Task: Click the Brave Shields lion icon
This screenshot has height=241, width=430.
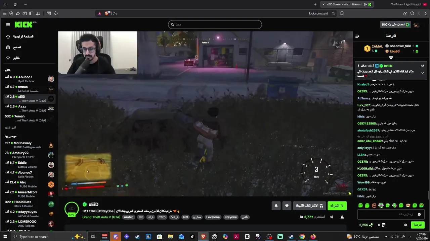Action: coord(107,13)
